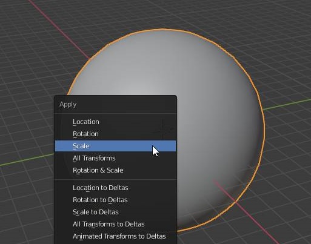The height and width of the screenshot is (244, 311).
Task: Choose Rotation in the Apply menu
Action: click(x=115, y=134)
